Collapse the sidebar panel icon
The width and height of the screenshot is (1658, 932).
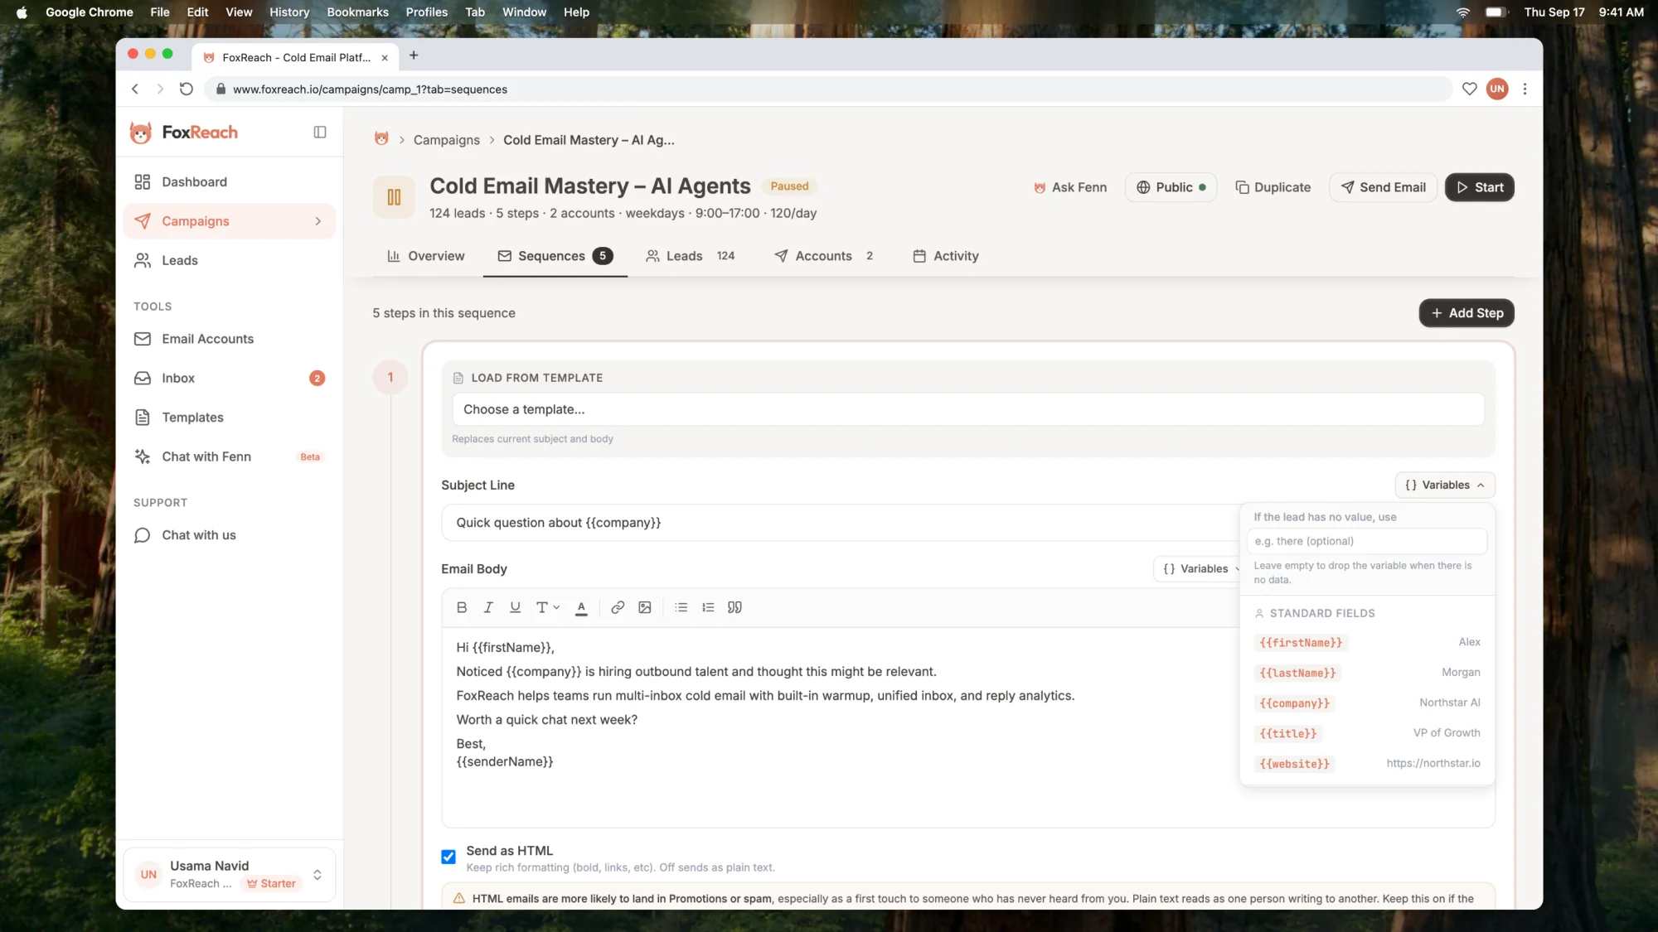tap(320, 133)
